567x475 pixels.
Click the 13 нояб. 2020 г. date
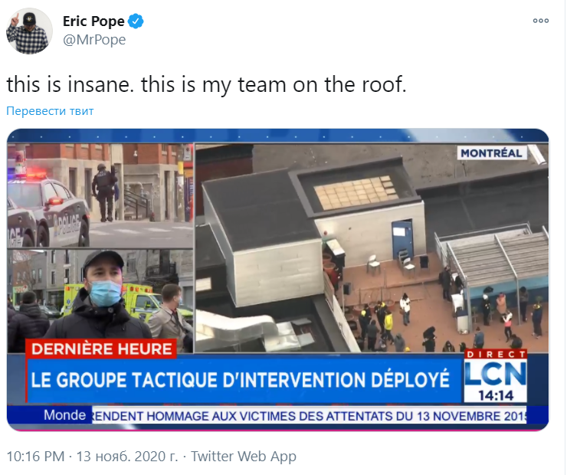pos(127,457)
